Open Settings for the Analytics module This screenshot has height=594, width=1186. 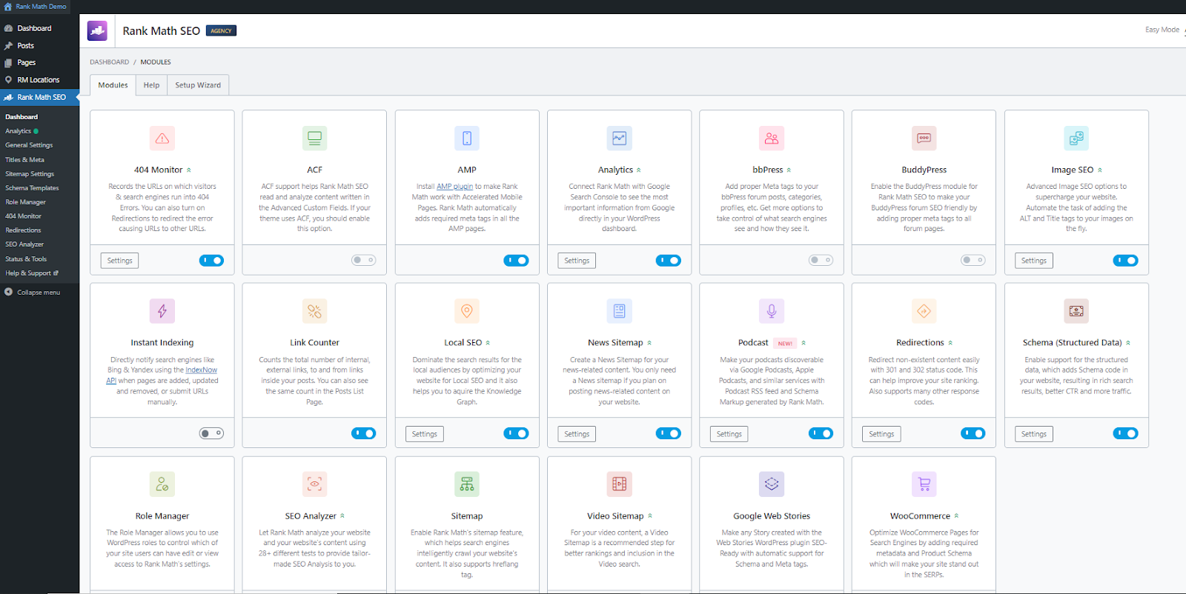(577, 261)
